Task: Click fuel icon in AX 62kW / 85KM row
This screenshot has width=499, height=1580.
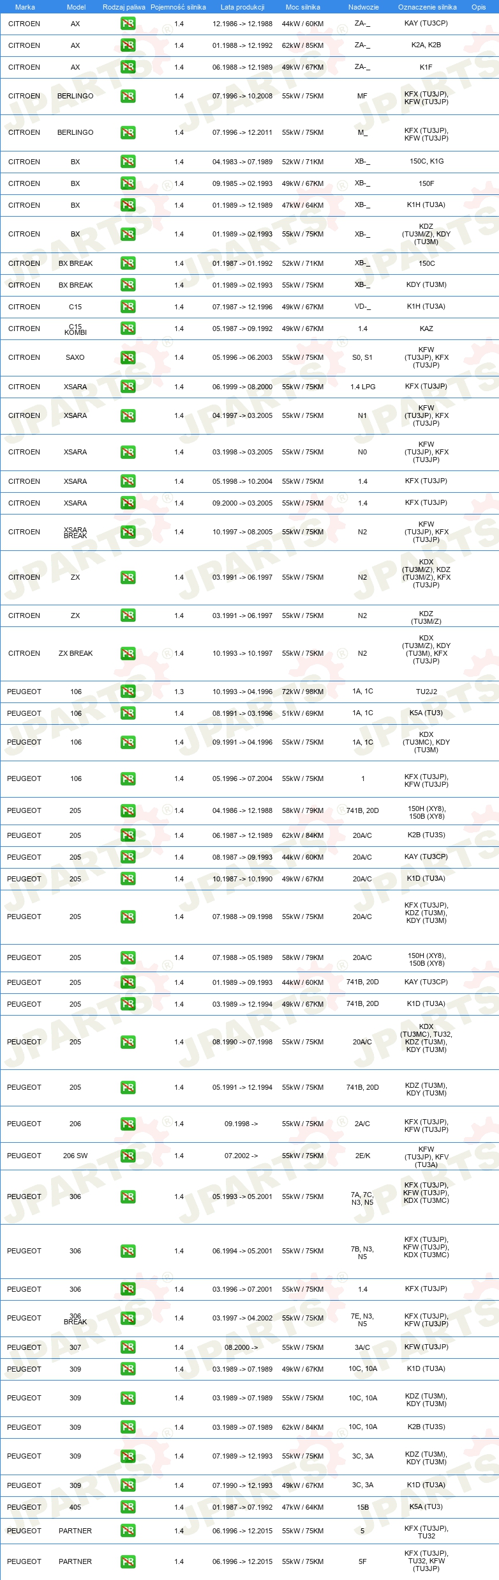Action: pos(128,46)
